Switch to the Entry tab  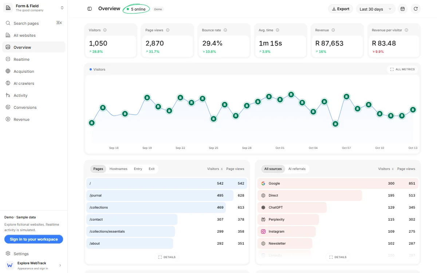(138, 169)
